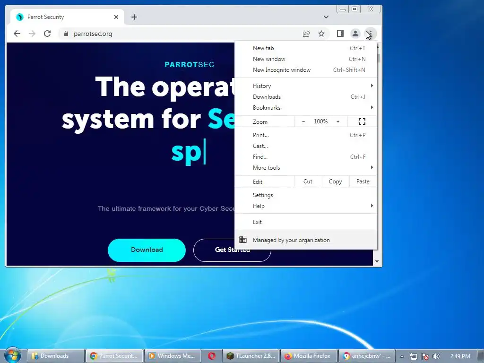Decrease zoom with the minus button
484x363 pixels.
(303, 121)
